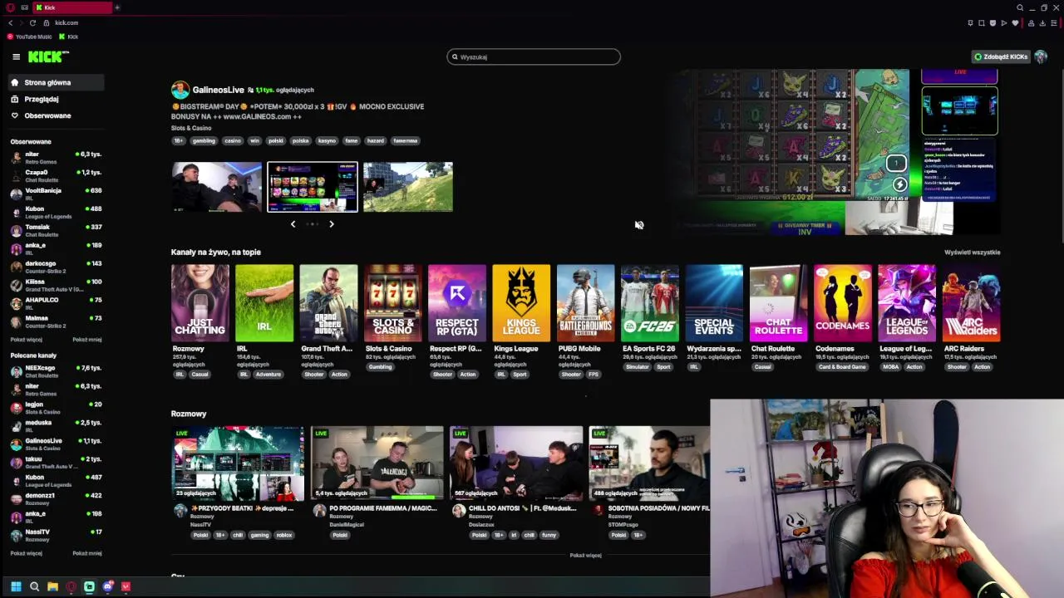The height and width of the screenshot is (598, 1064).
Task: Open Codenames category card
Action: (843, 303)
